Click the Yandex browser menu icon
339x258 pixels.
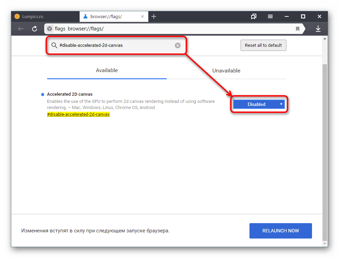(x=270, y=16)
